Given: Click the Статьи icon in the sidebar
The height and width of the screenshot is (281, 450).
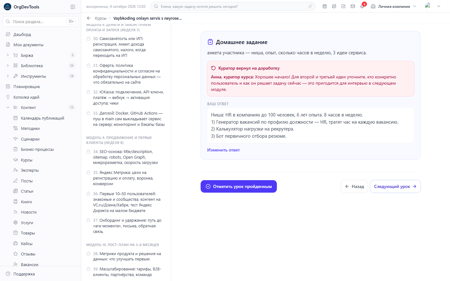Looking at the screenshot, I should click(x=15, y=191).
